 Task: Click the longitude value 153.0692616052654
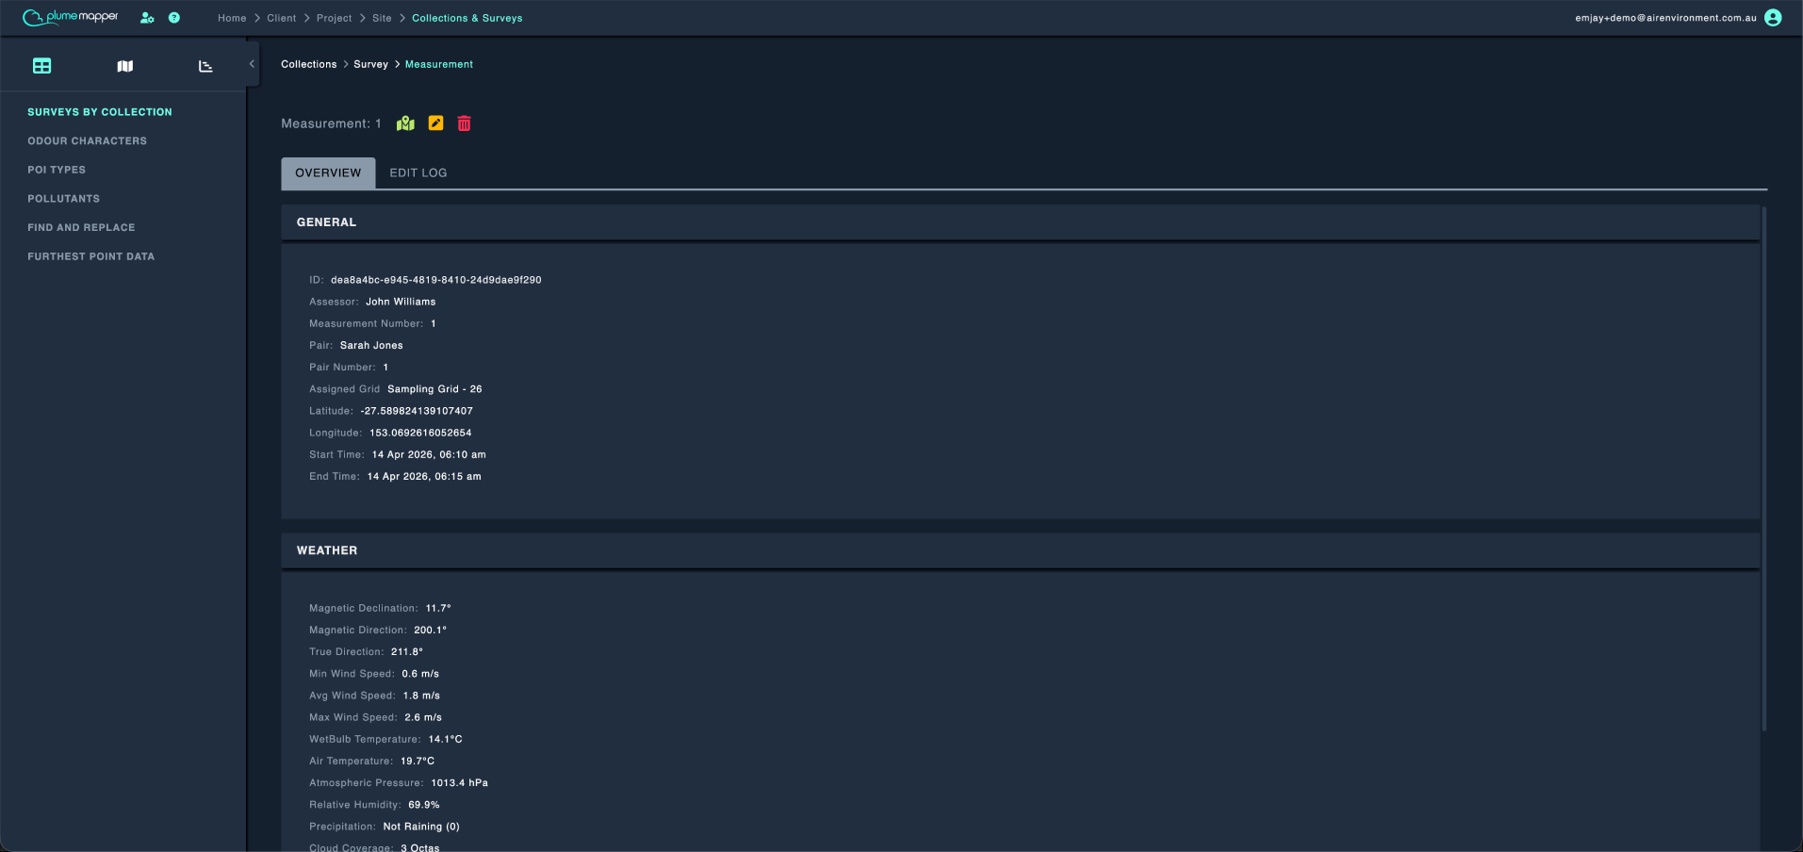point(420,433)
